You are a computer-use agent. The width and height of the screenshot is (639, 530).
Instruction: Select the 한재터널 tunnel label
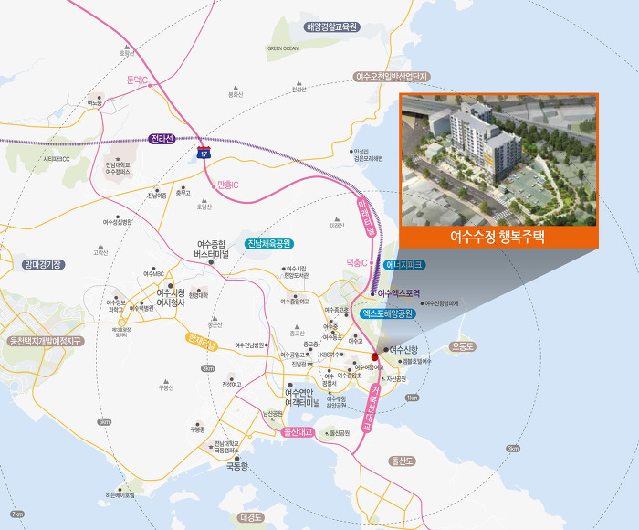click(x=202, y=342)
